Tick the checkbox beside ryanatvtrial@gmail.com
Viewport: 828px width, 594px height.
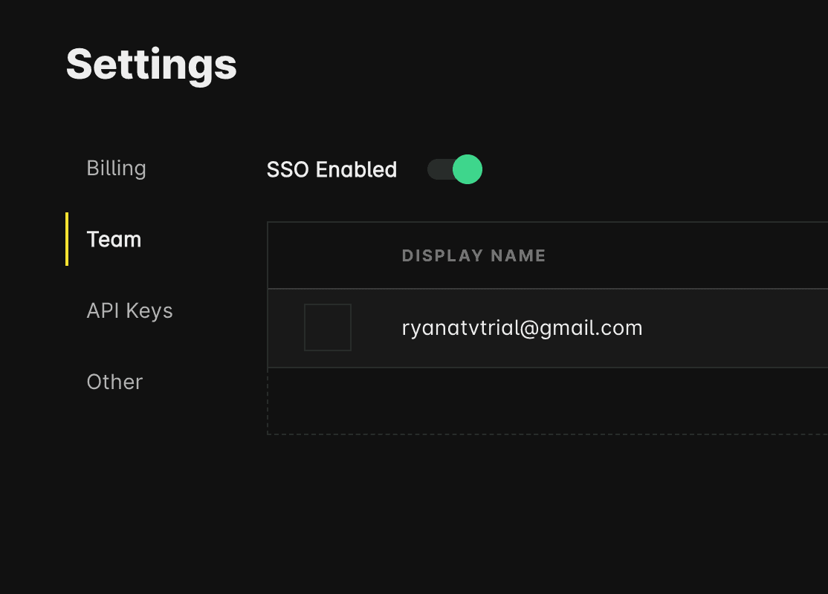tap(328, 327)
